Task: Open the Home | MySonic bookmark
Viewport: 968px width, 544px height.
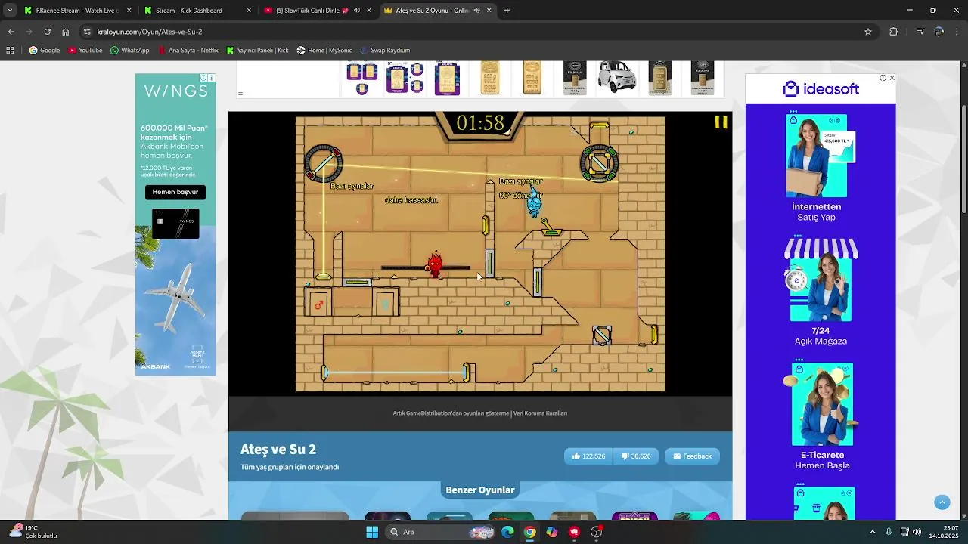Action: (x=324, y=51)
